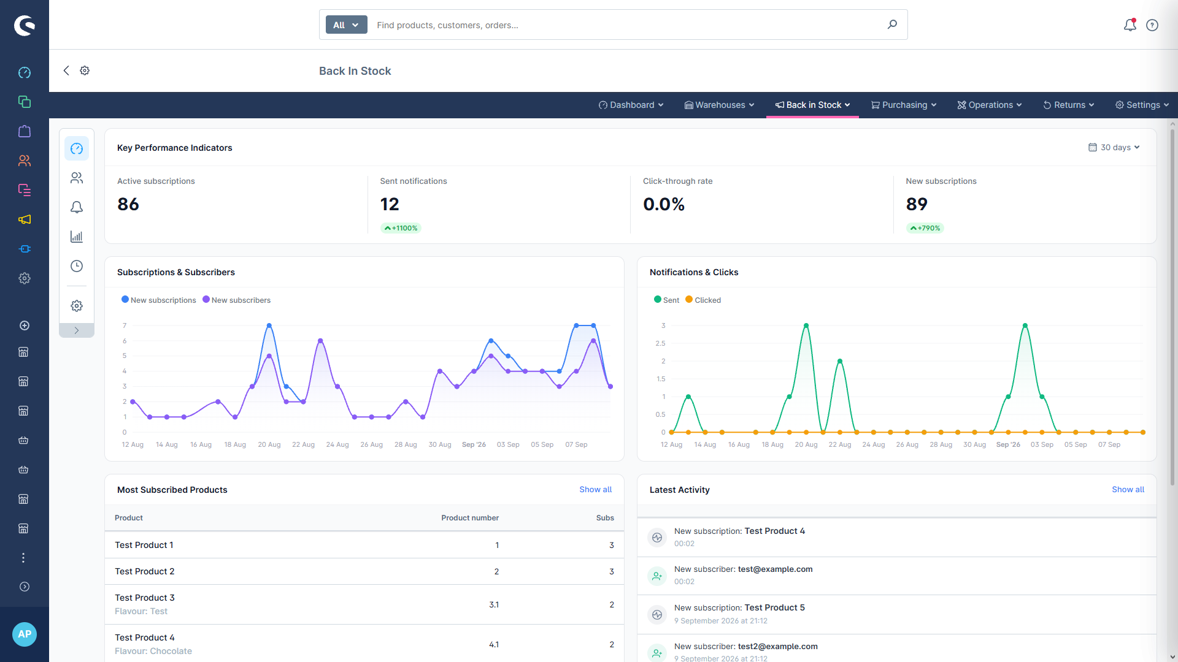Open statistics bar chart icon
This screenshot has width=1178, height=662.
(x=77, y=237)
